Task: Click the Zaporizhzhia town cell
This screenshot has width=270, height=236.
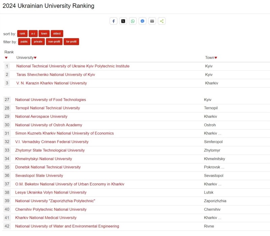Action: 215,201
